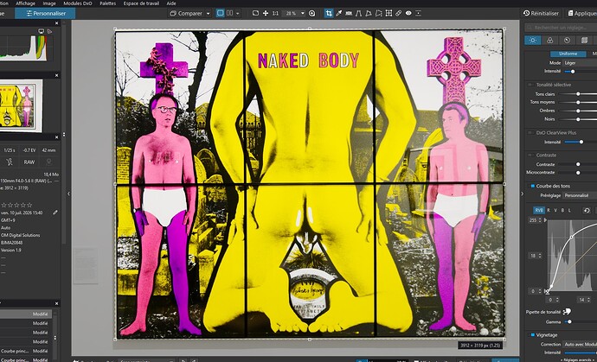Toggle the DxO ClearView Plus correction
Screen dimensions: 597x362
tap(531, 133)
